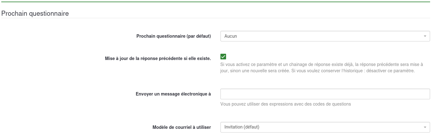Click the hint "Vous pouvez utiliser des expressions"

(x=286, y=104)
